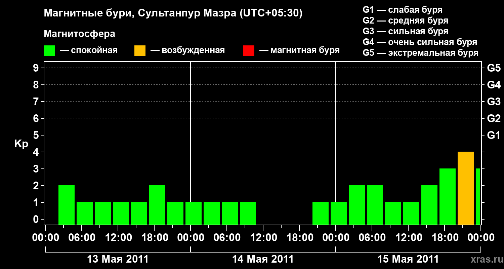Click the '— спокойная' legend label

click(89, 50)
